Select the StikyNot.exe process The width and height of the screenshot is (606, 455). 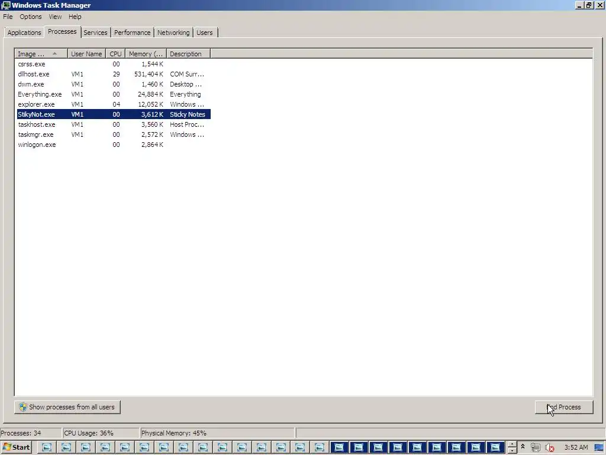click(x=113, y=114)
